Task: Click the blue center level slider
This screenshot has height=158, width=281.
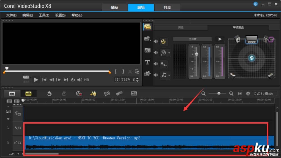Action: click(209, 61)
